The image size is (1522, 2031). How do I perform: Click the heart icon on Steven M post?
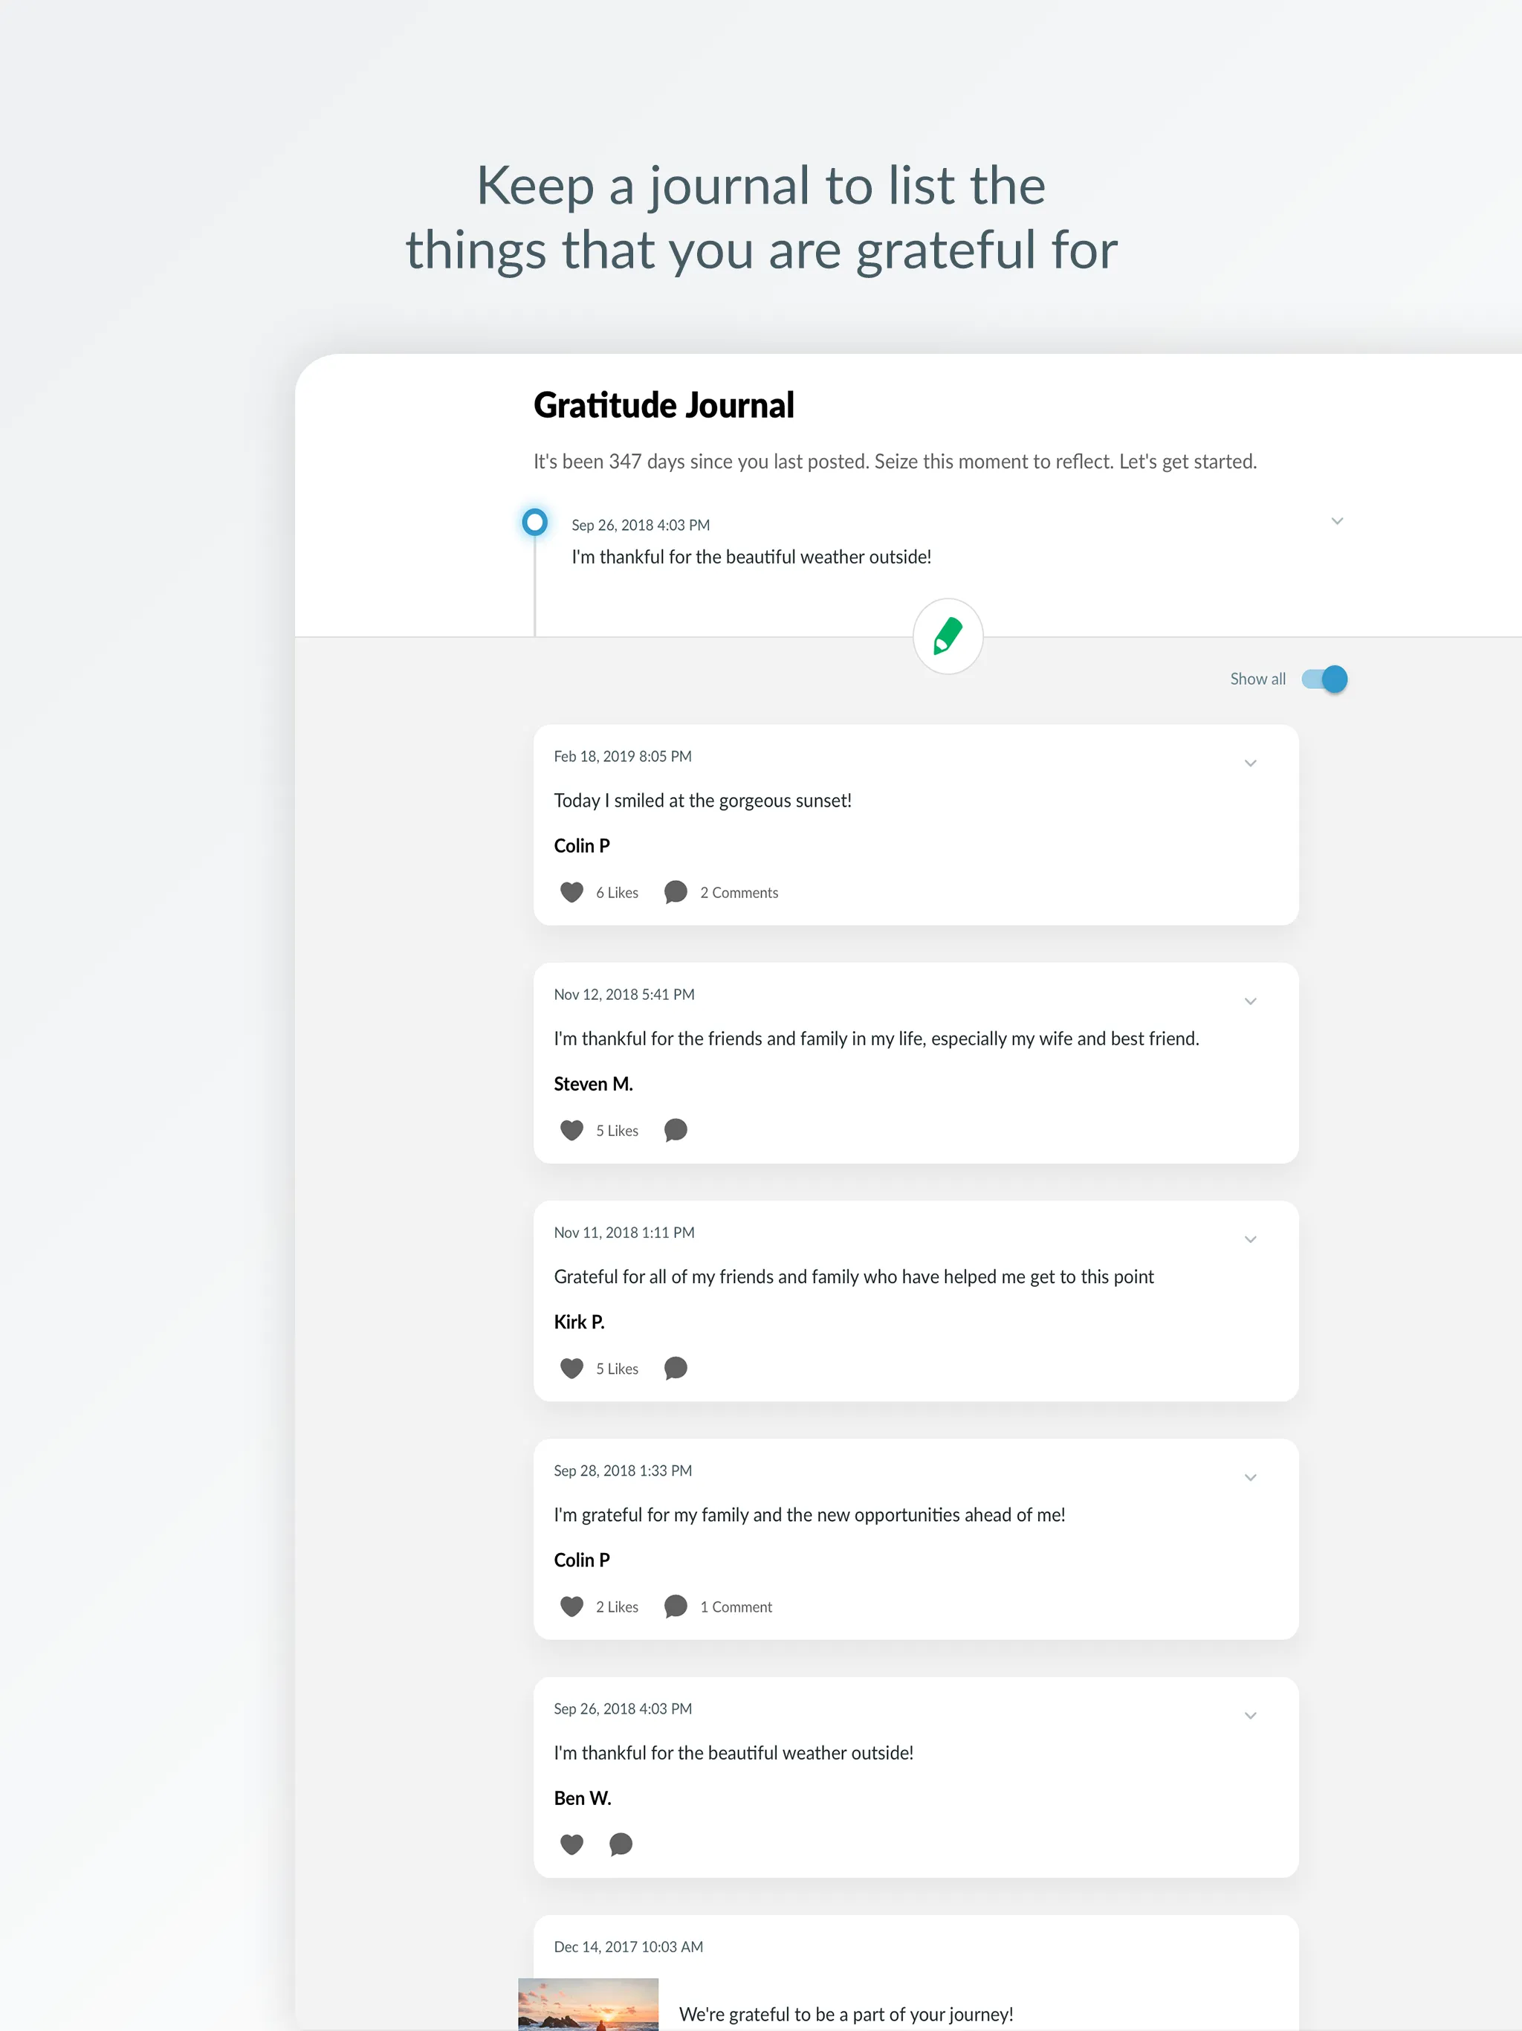pos(572,1129)
